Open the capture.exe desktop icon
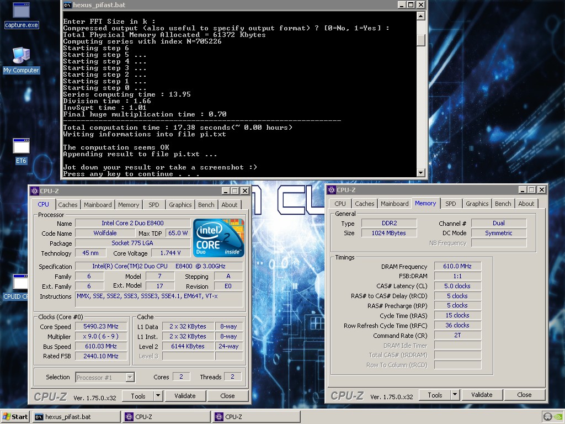Viewport: 565px width, 424px height. pos(22,15)
